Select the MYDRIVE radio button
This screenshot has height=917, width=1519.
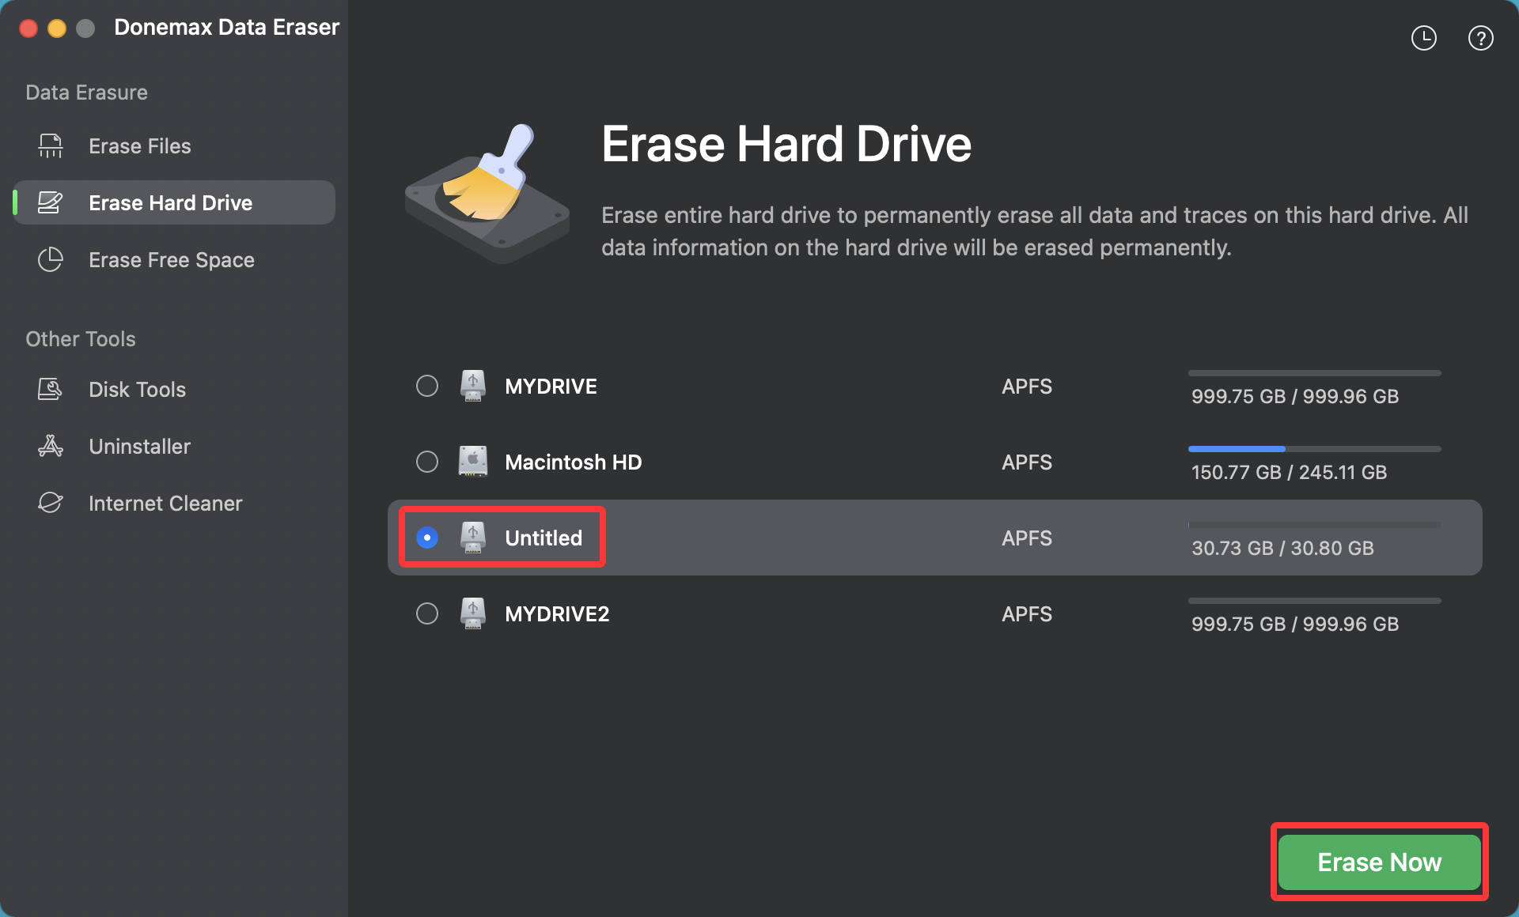click(427, 386)
